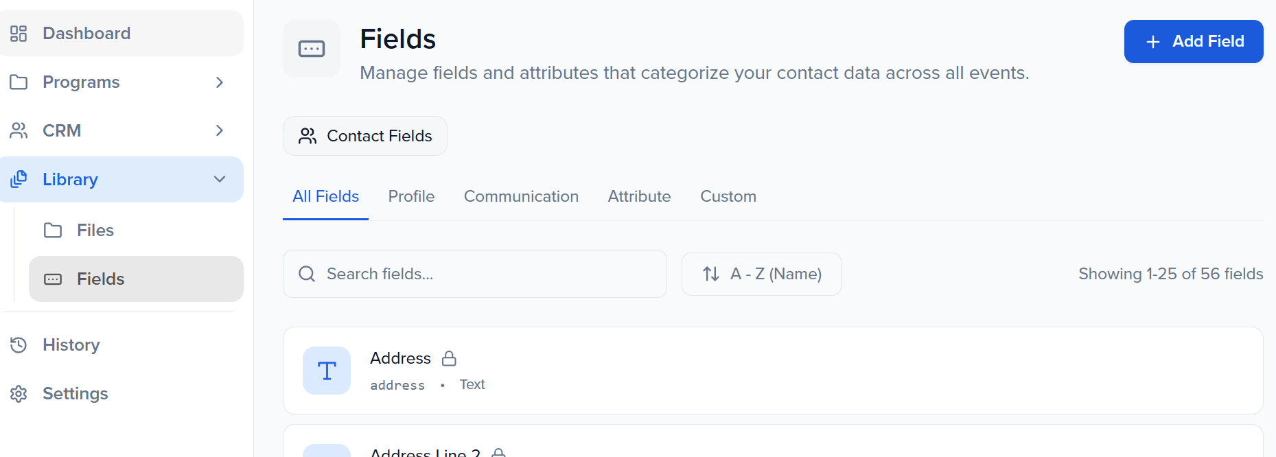Click the Programs folder icon
Image resolution: width=1276 pixels, height=457 pixels.
tap(19, 82)
